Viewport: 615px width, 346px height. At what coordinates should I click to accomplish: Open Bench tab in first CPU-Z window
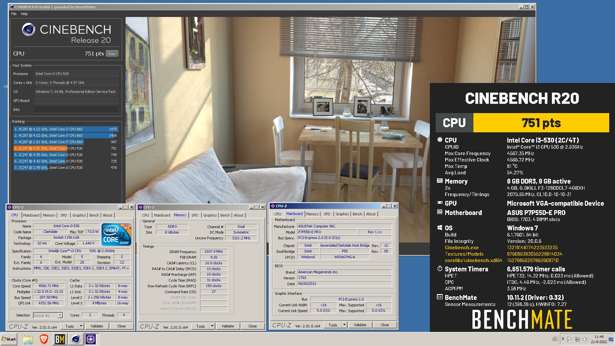point(94,215)
